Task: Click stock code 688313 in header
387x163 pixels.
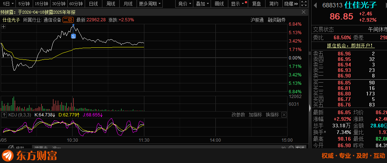Action: click(x=332, y=6)
